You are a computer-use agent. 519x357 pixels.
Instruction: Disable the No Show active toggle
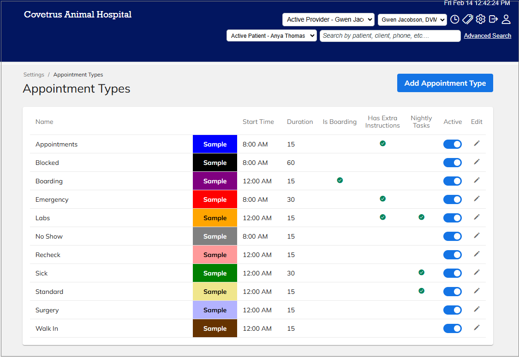[x=453, y=236]
